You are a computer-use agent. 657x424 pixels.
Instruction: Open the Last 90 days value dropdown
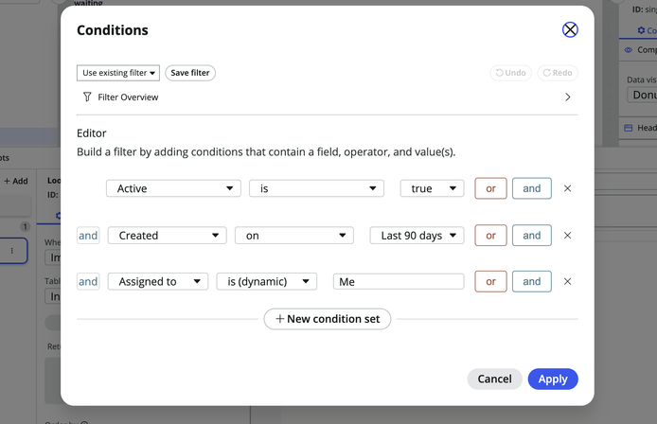coord(417,236)
